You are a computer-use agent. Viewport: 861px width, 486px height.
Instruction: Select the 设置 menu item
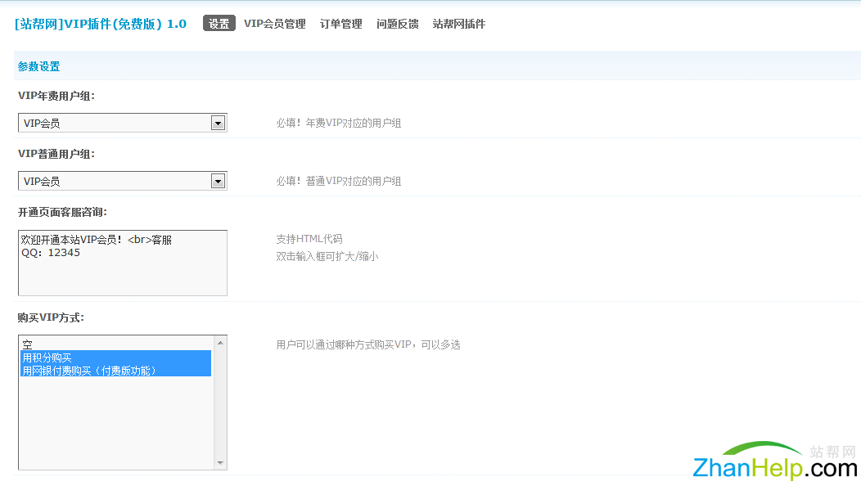tap(219, 24)
